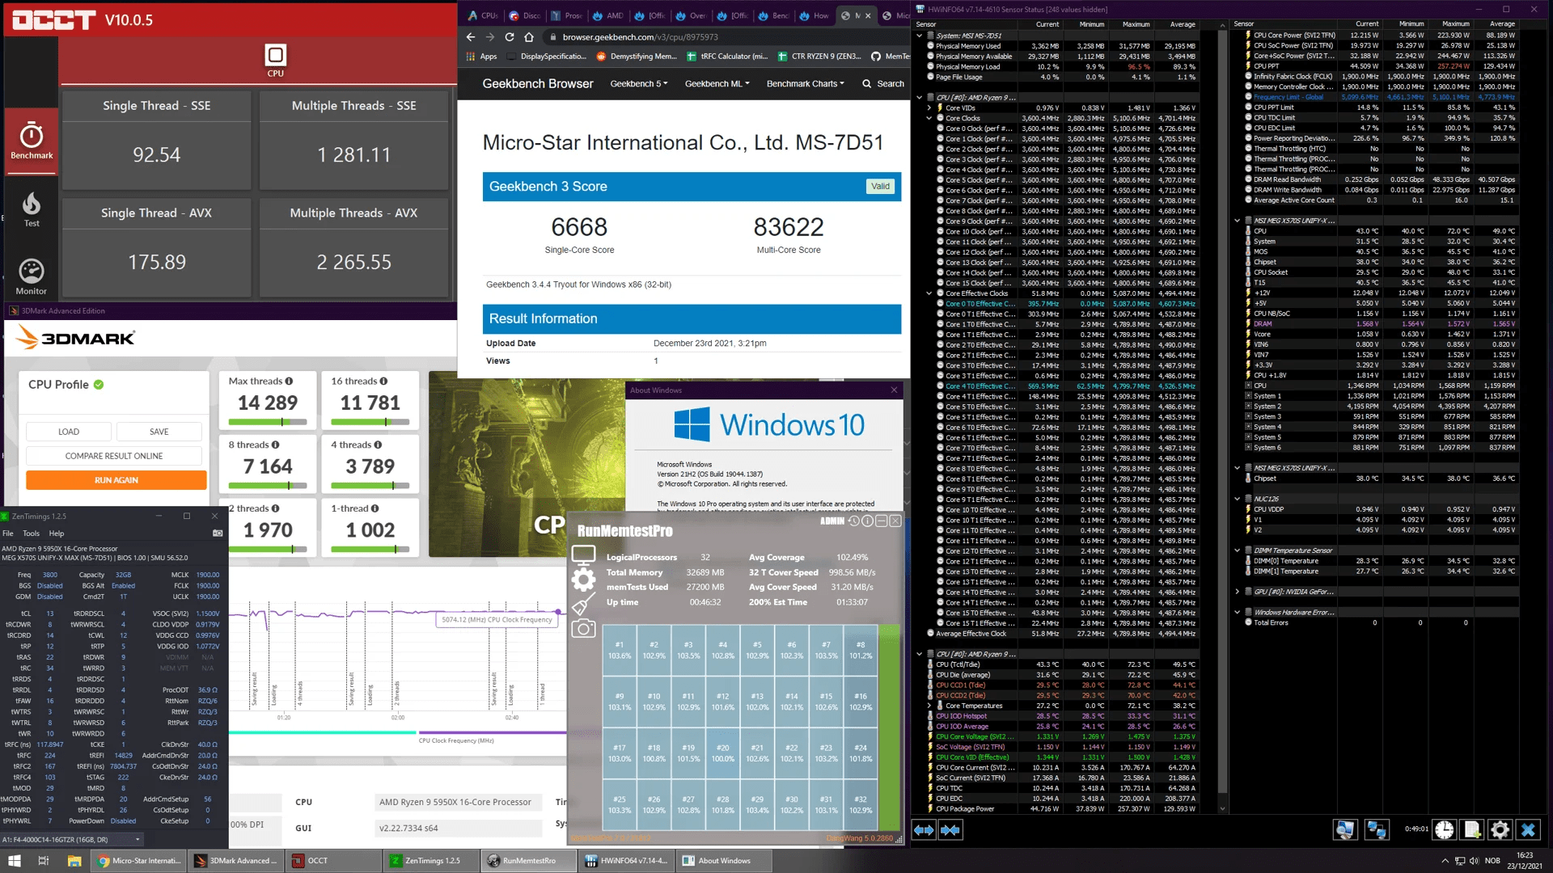Click 3DMark LOAD button
Image resolution: width=1553 pixels, height=873 pixels.
[x=69, y=432]
